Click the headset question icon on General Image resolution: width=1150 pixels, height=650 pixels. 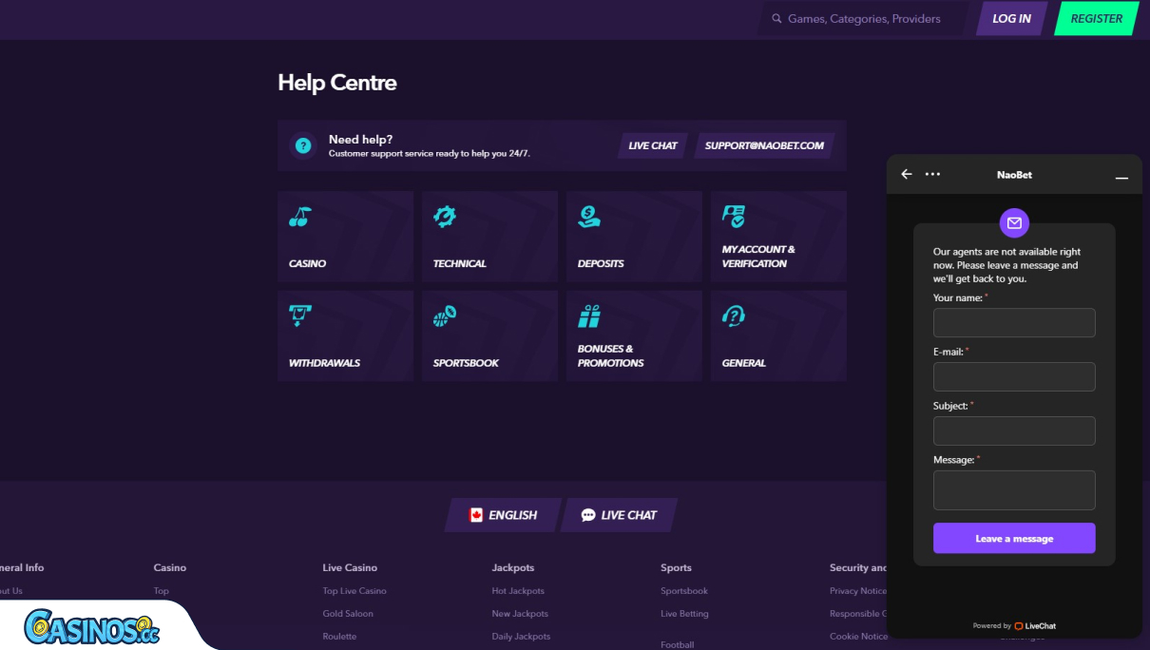coord(734,315)
